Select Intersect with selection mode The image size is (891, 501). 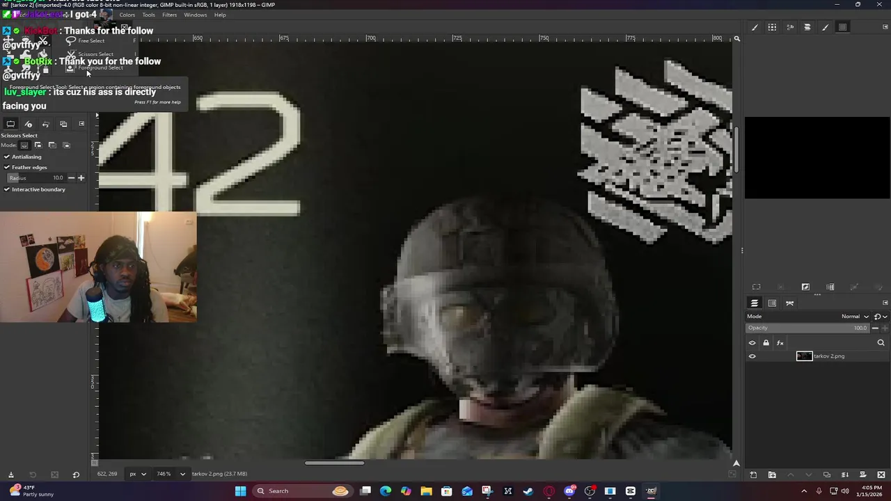pyautogui.click(x=67, y=145)
